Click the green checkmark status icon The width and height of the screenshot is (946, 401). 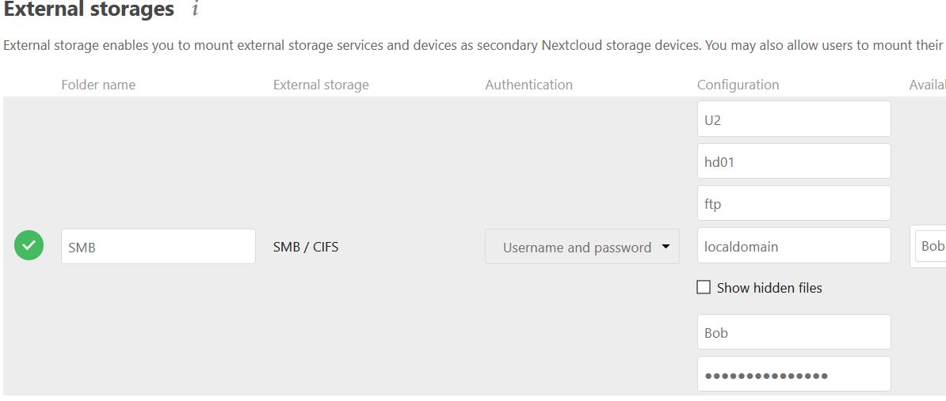(29, 247)
